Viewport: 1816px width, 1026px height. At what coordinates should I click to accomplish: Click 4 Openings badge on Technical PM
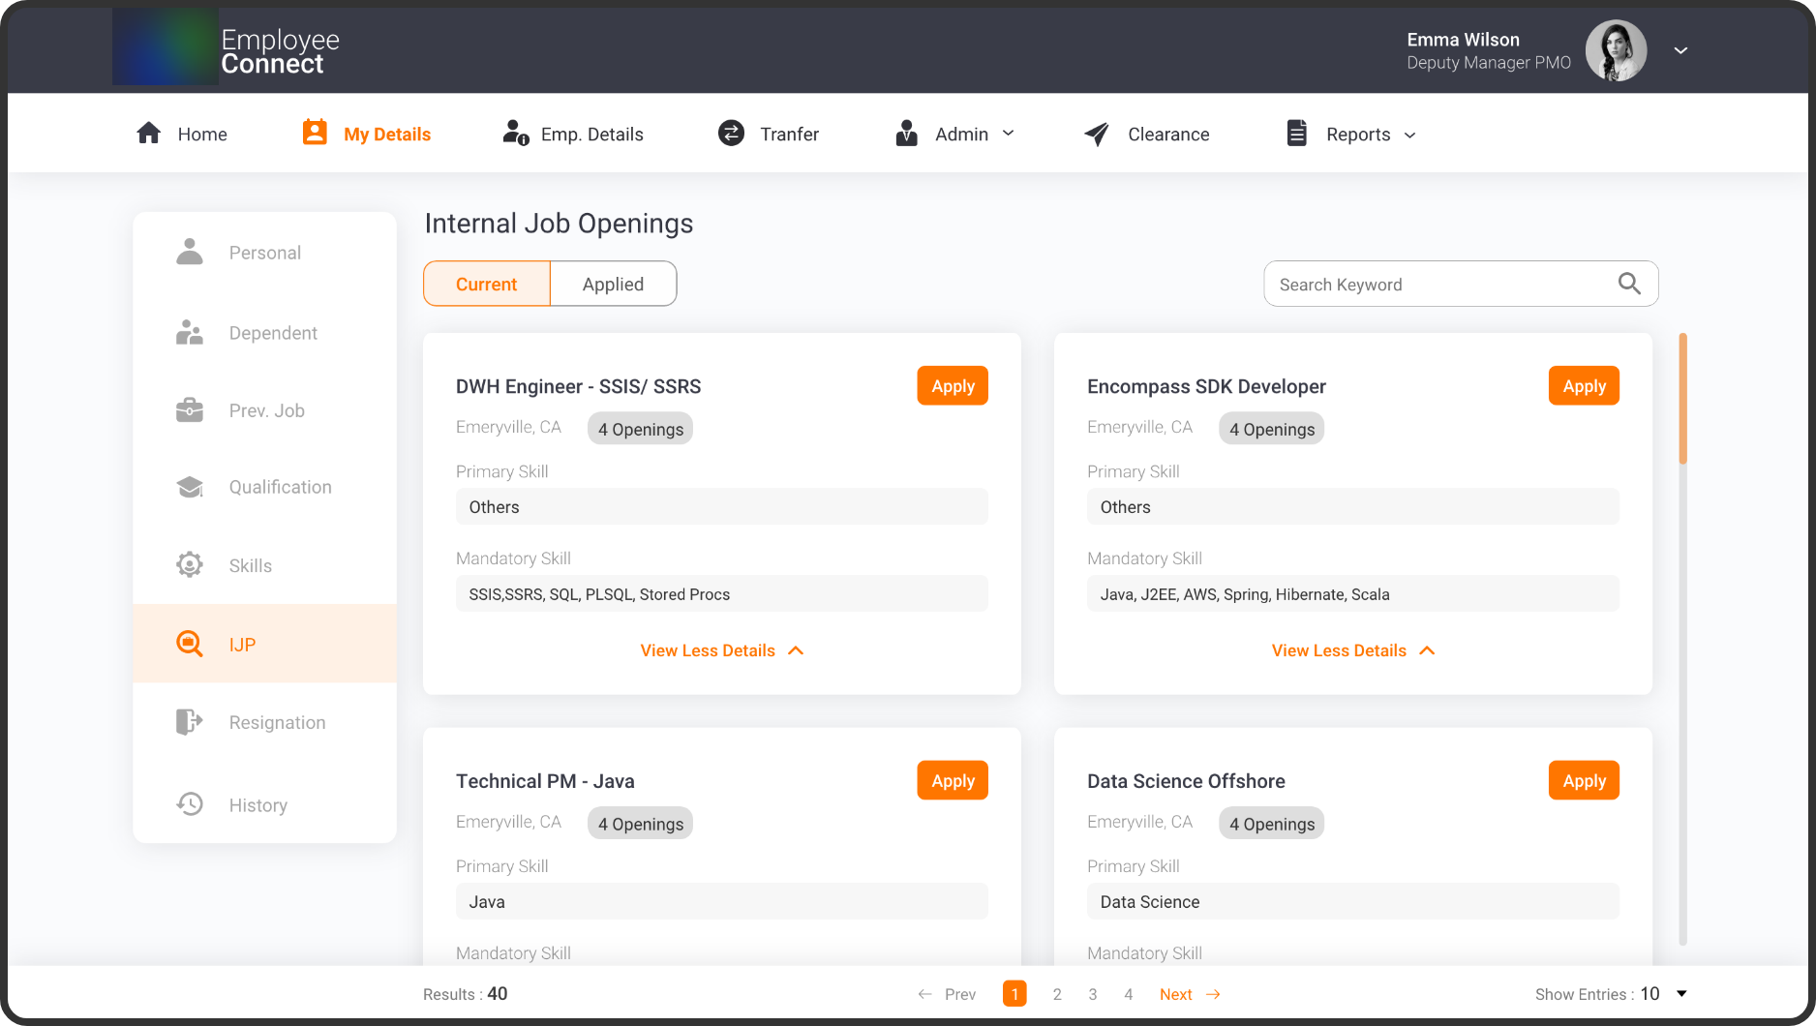640,824
